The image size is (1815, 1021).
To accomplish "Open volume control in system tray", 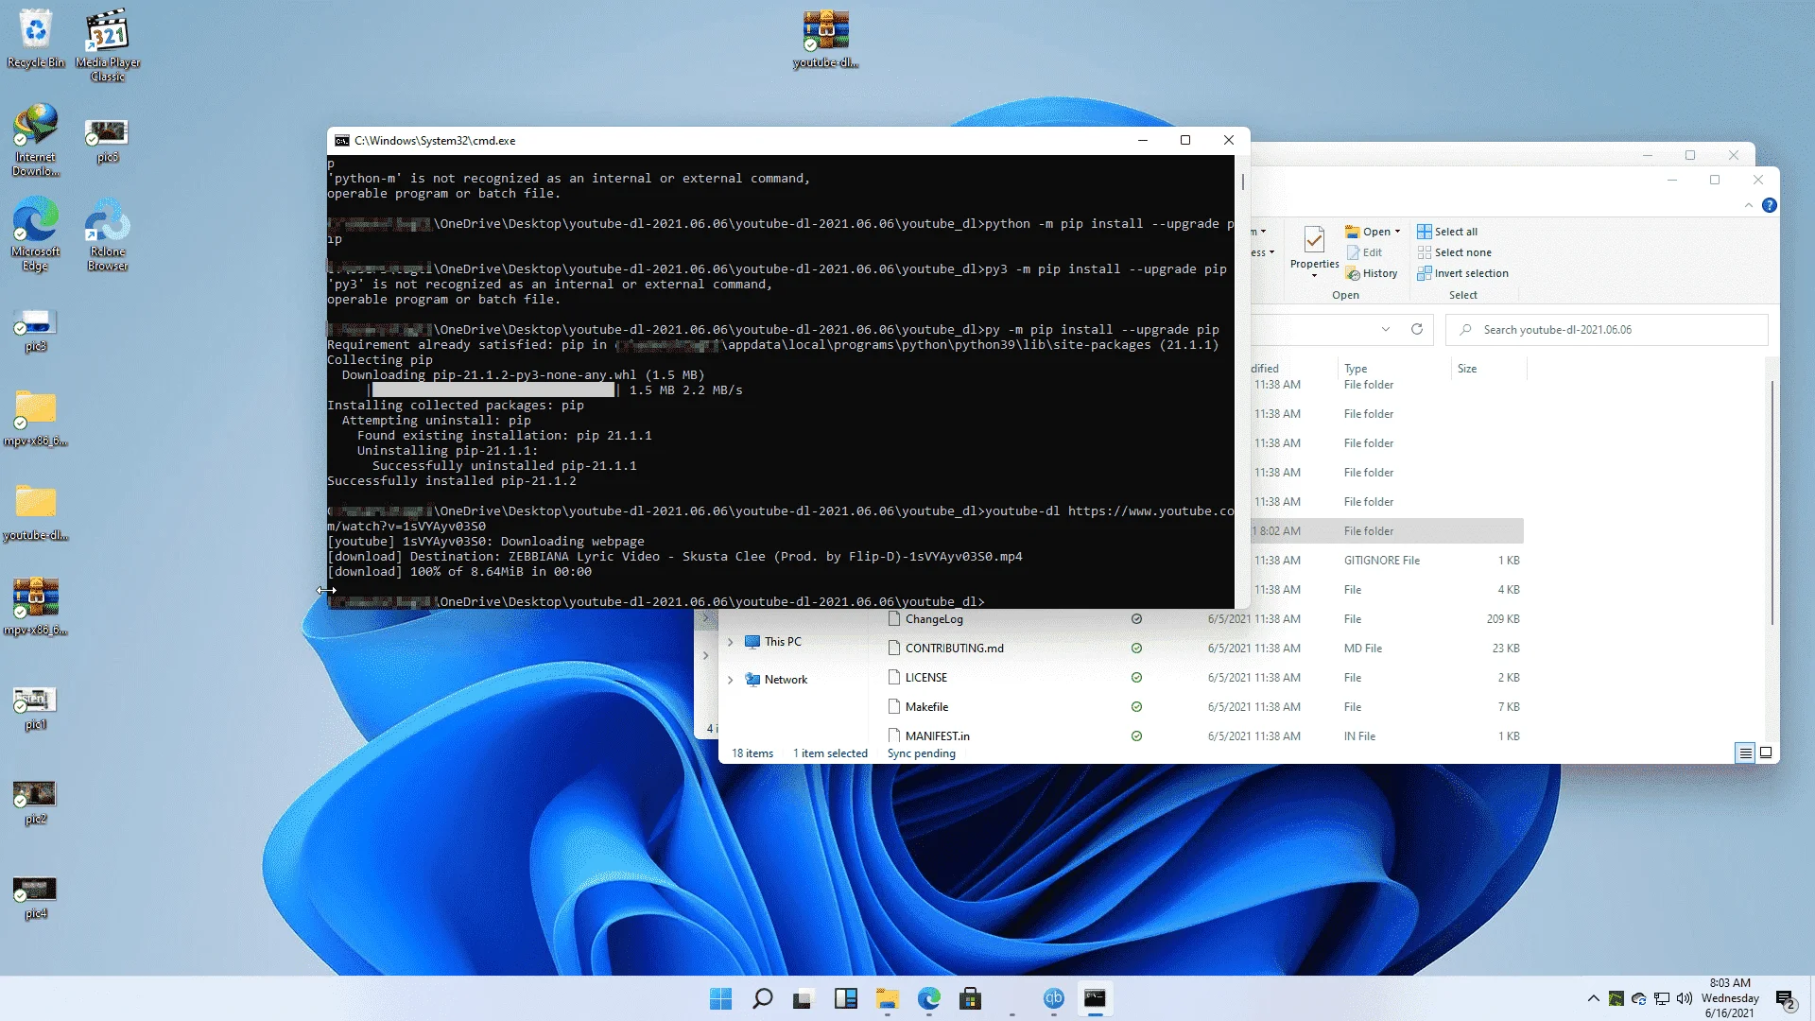I will pyautogui.click(x=1685, y=998).
